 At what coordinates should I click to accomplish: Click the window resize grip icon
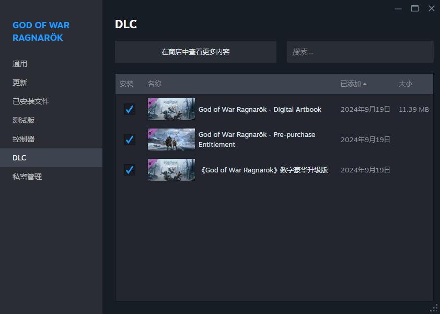click(434, 308)
